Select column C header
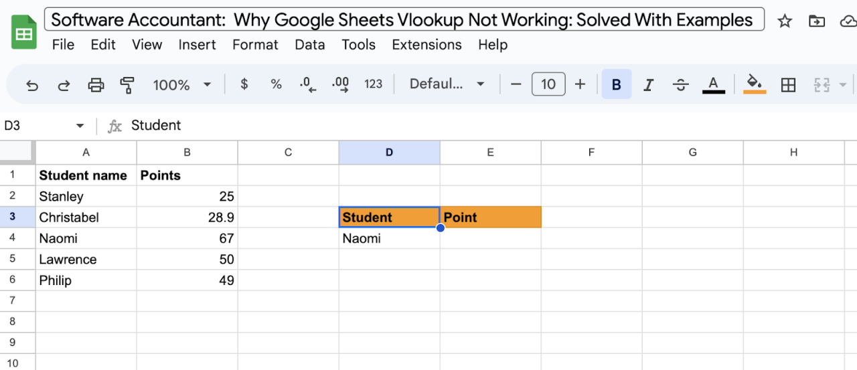Image resolution: width=857 pixels, height=370 pixels. point(289,153)
